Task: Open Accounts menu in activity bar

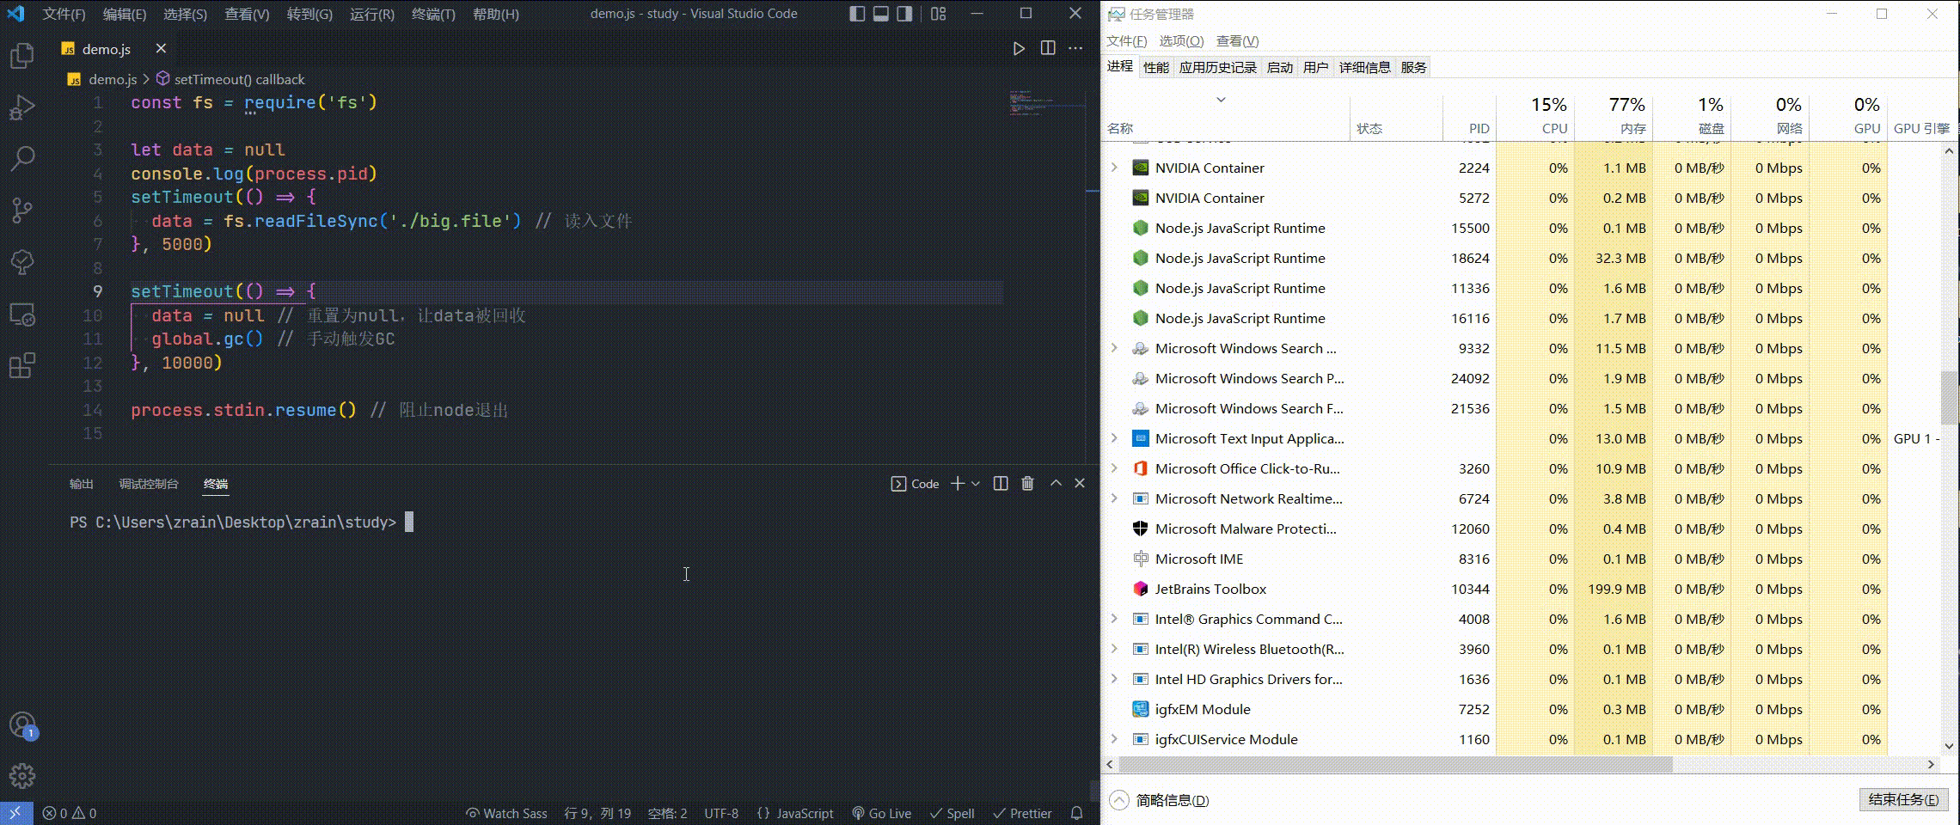Action: click(22, 725)
